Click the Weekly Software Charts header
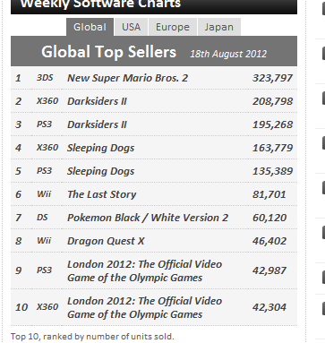This screenshot has height=343, width=325. coord(100,4)
